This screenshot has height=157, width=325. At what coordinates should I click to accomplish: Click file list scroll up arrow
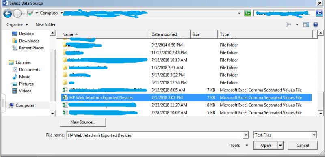coord(321,33)
